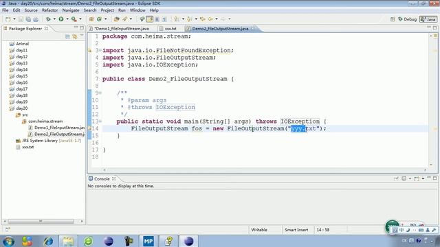The image size is (440, 247).
Task: Click Collapse All in Package Explorer
Action: coord(67,36)
